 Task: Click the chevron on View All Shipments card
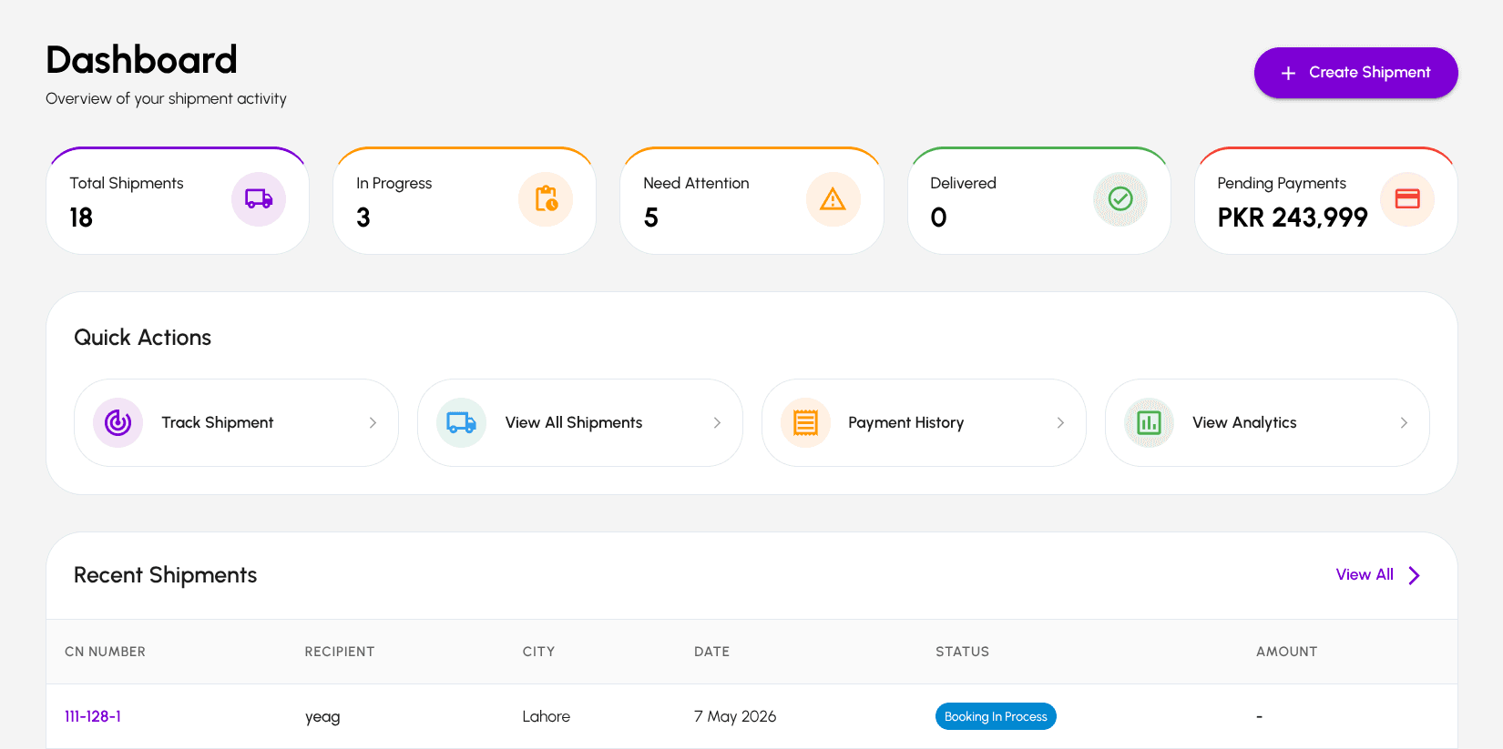coord(717,423)
